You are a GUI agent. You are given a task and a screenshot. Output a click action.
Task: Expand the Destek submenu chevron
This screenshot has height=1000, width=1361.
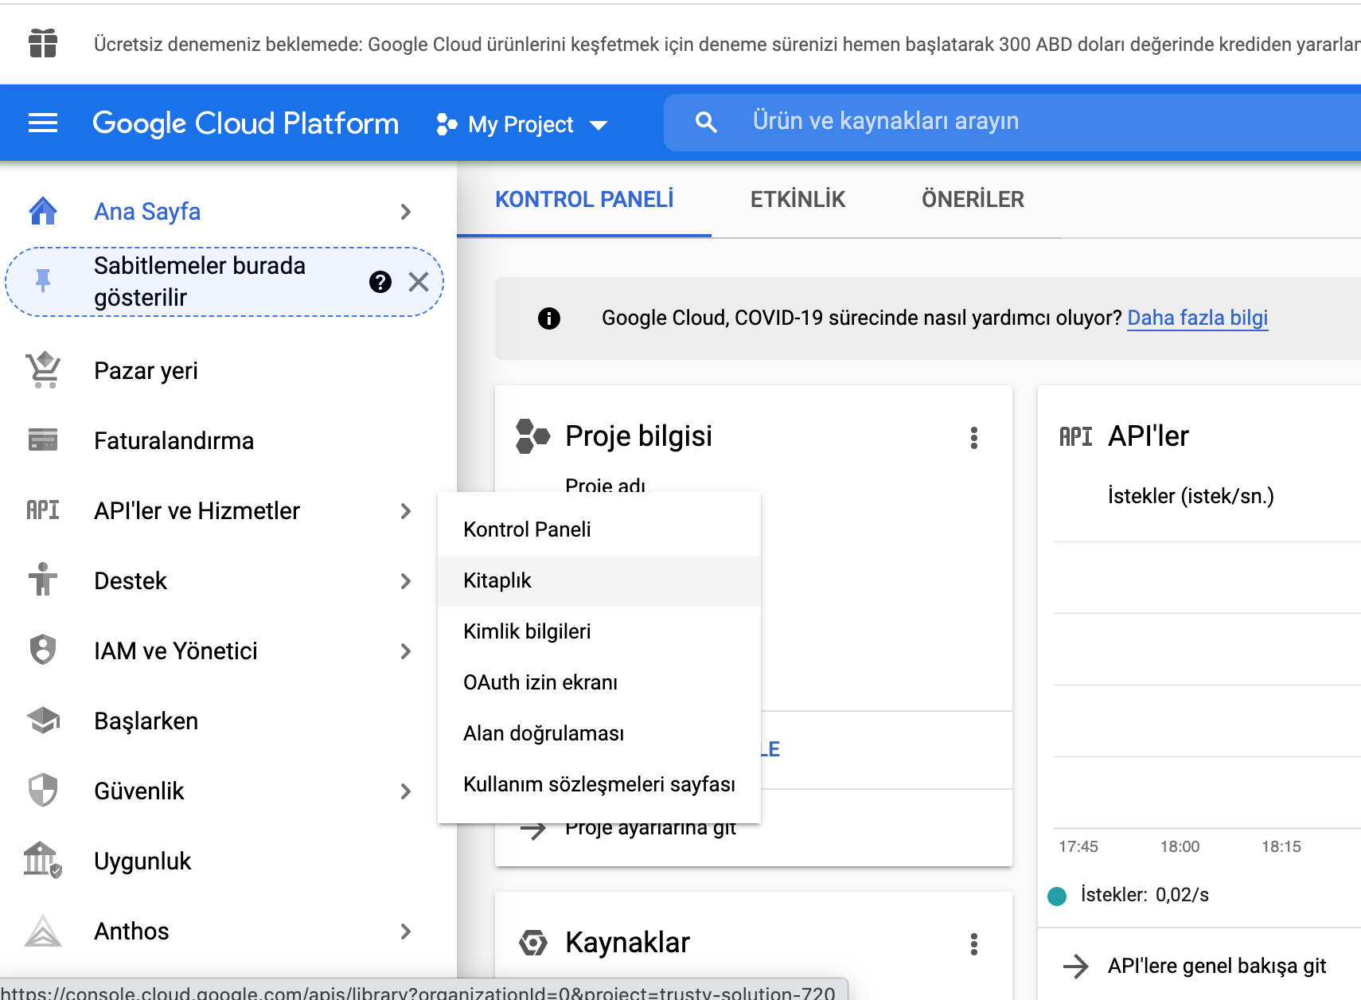pos(406,581)
